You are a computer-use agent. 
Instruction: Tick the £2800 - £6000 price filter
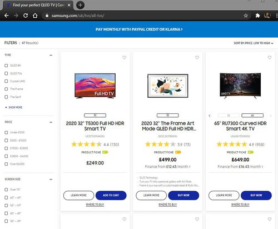(x=6, y=156)
